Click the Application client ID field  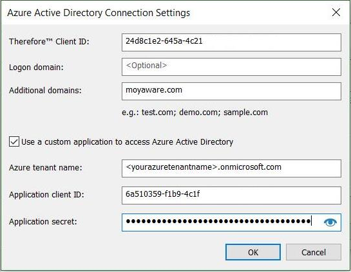tap(231, 195)
